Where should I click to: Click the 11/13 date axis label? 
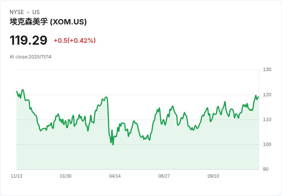click(16, 176)
